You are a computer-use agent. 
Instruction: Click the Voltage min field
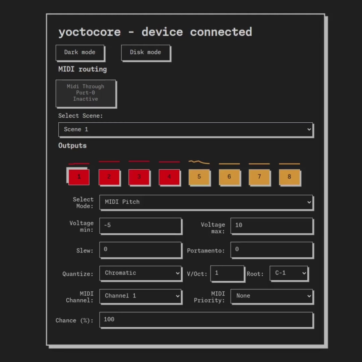140,226
